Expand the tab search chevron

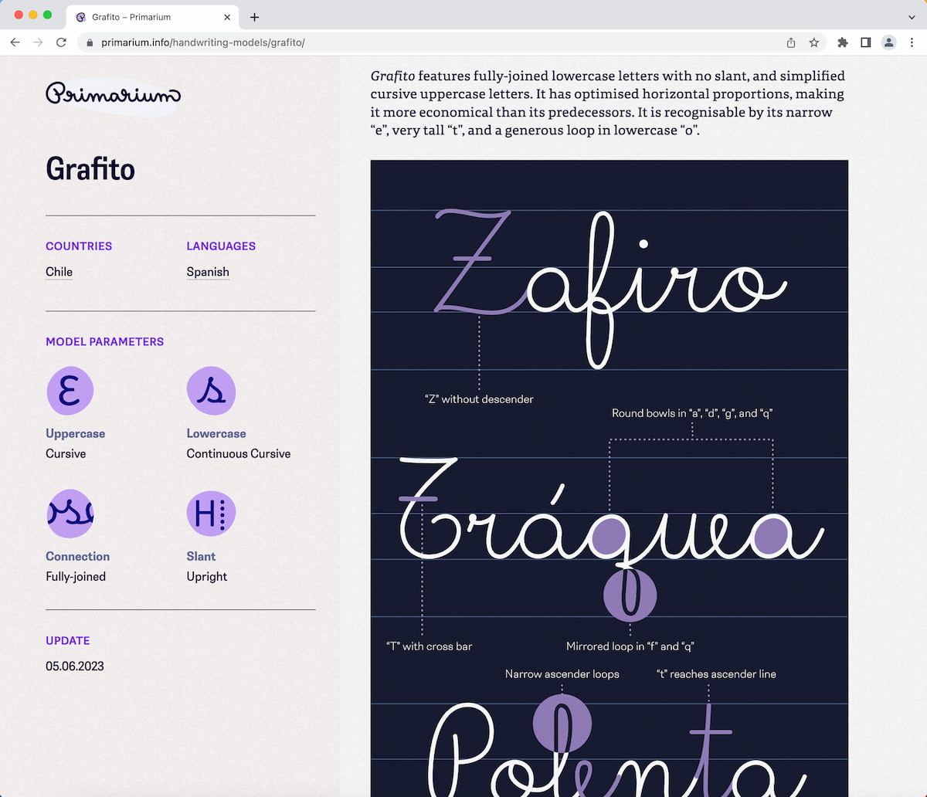pyautogui.click(x=912, y=17)
